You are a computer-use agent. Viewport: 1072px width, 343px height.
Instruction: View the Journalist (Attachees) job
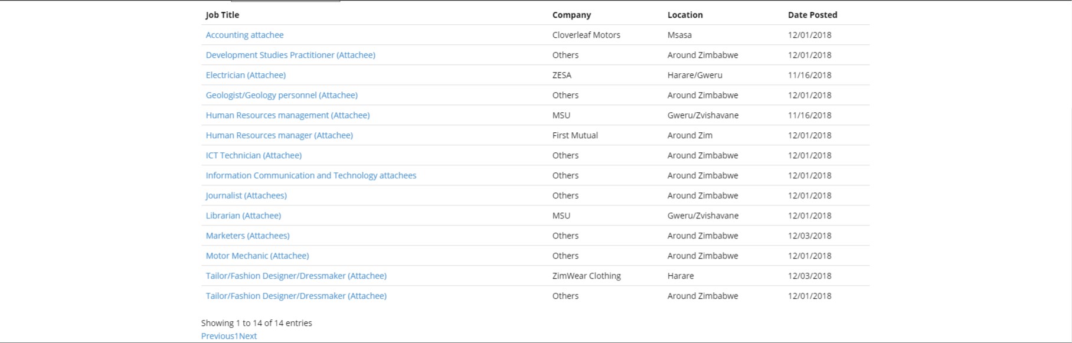point(246,195)
